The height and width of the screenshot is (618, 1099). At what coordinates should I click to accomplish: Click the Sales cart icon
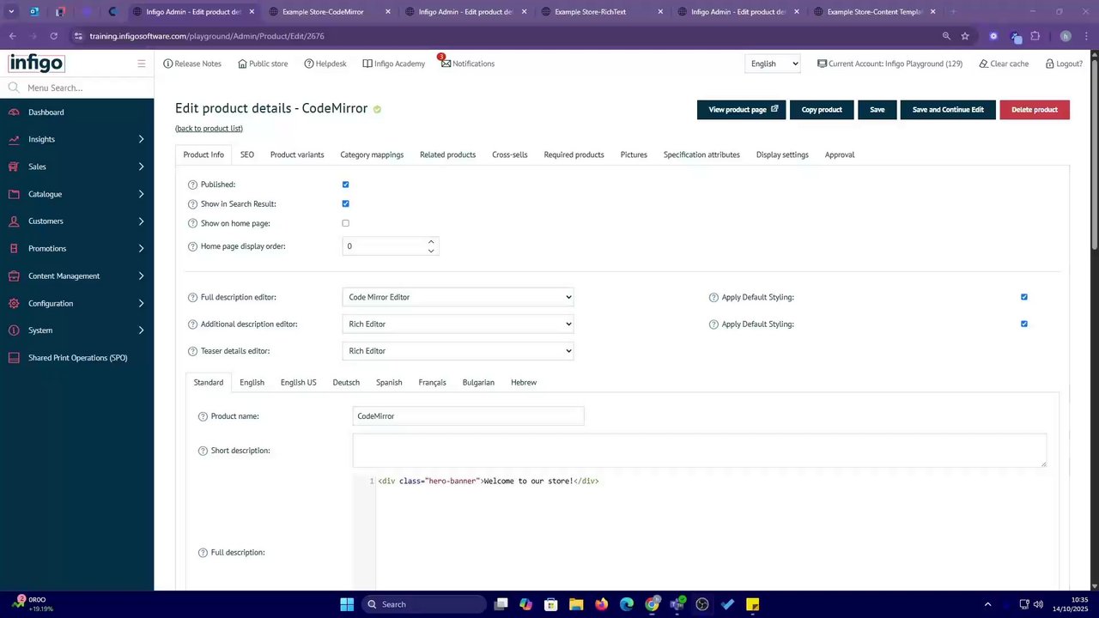tap(14, 167)
